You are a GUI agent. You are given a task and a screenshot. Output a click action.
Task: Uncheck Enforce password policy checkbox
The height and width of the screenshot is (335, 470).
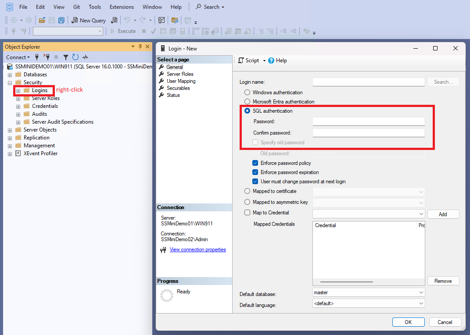(255, 163)
